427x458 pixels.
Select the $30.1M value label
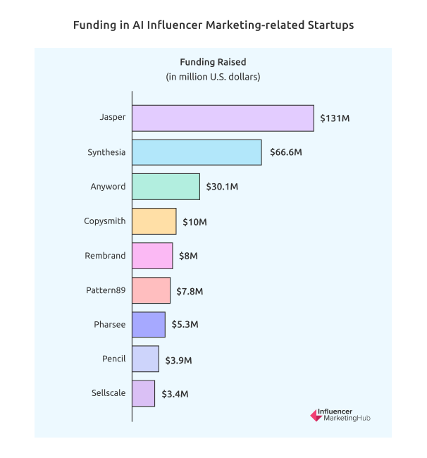click(x=222, y=187)
